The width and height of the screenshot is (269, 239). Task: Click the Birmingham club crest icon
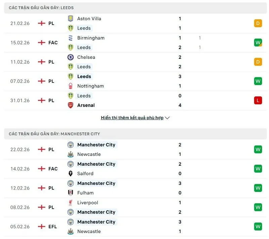71,38
